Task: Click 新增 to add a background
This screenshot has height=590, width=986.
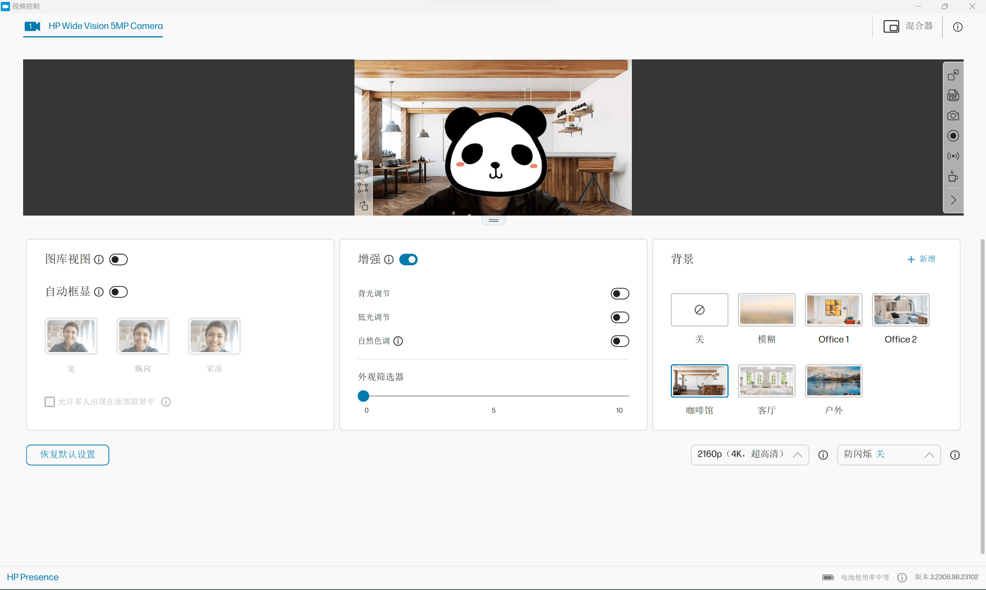Action: [921, 259]
